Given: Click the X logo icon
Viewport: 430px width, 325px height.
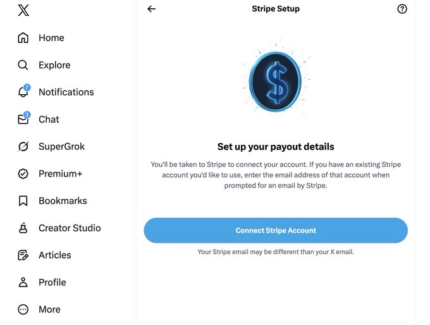Looking at the screenshot, I should 23,10.
